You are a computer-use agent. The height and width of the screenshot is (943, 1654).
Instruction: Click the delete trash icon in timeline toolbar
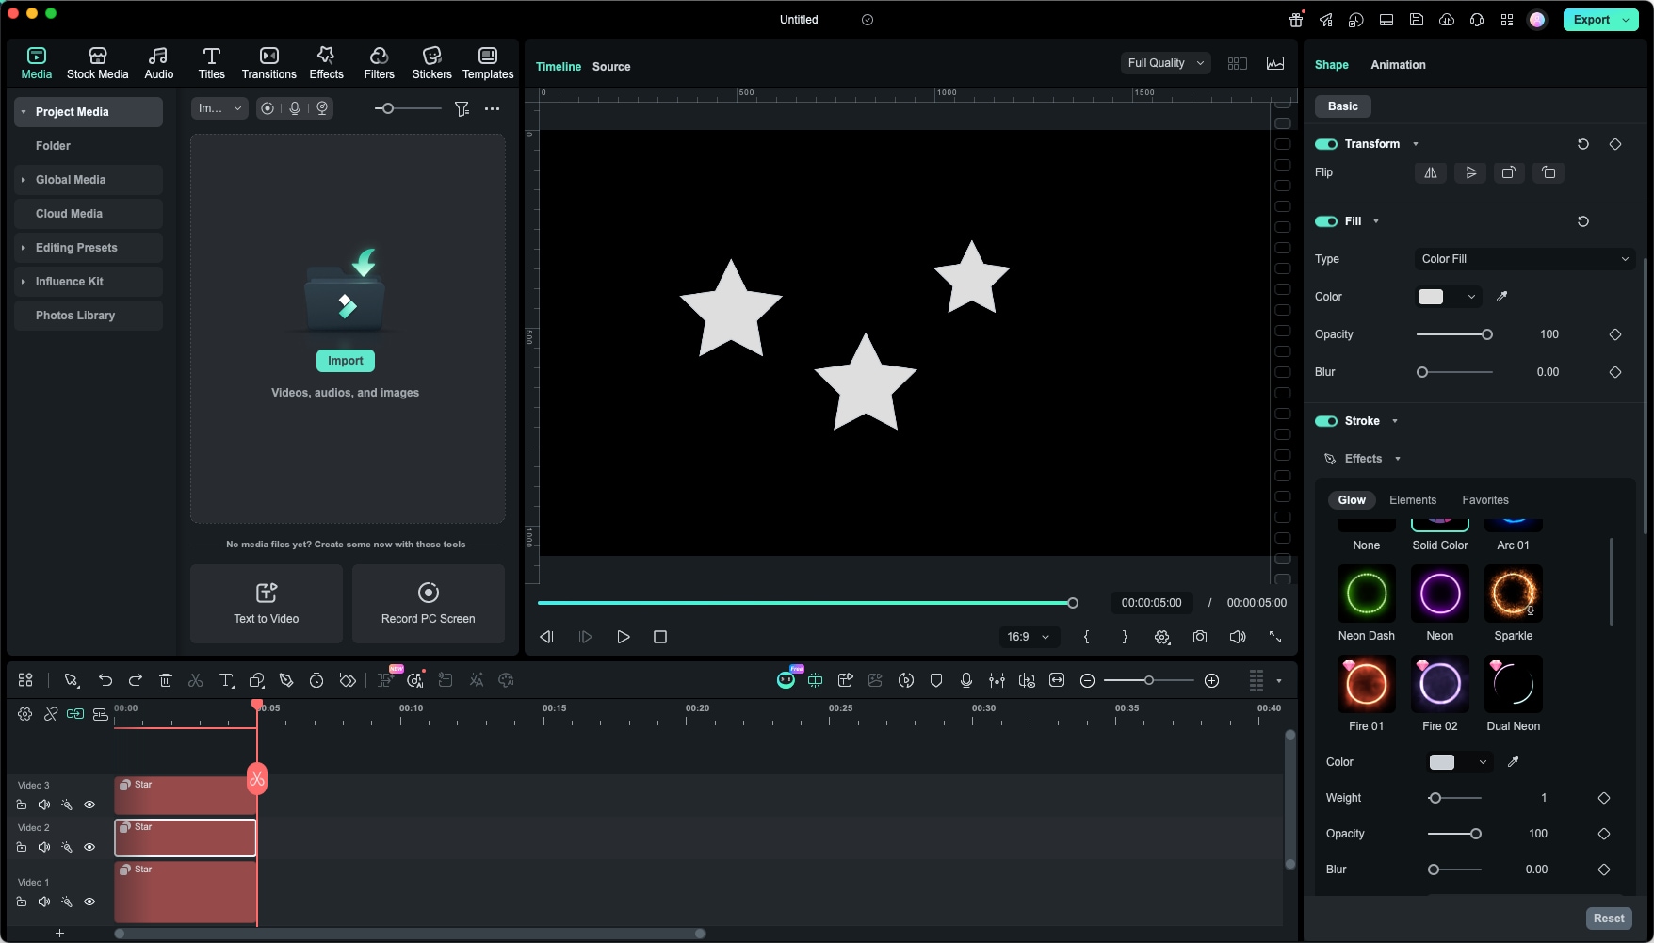click(x=166, y=680)
